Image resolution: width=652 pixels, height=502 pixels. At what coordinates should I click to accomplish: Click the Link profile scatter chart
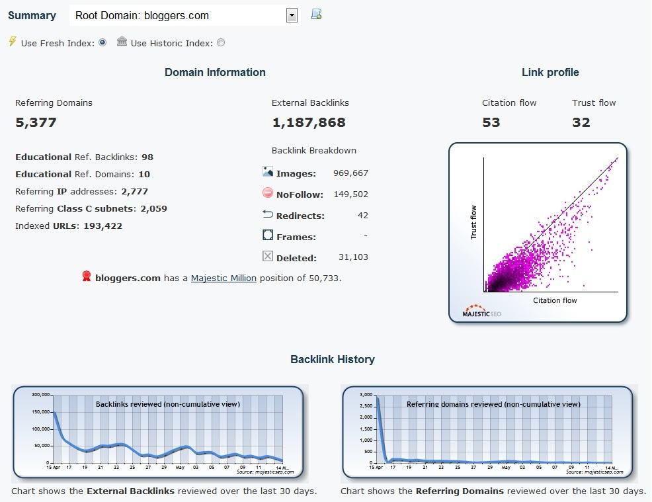538,232
